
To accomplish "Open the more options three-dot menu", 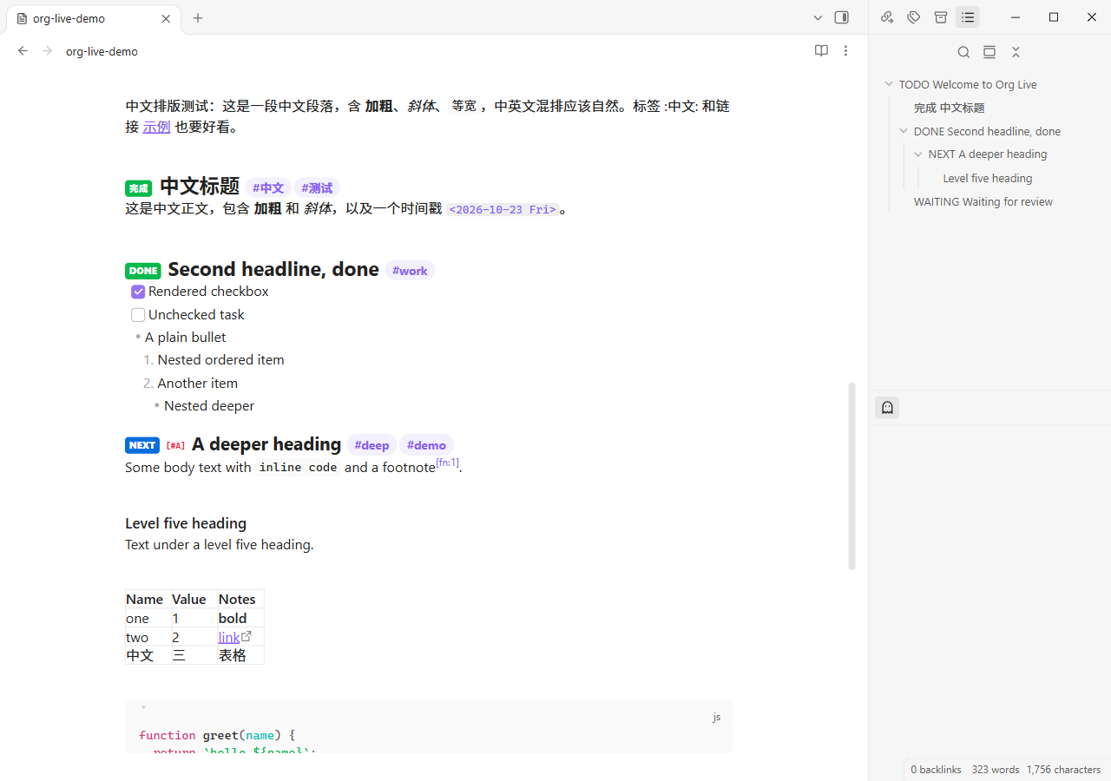I will point(845,51).
